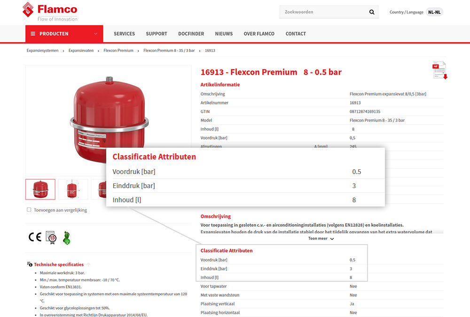This screenshot has height=317, width=470.
Task: Go to the Support menu
Action: (x=157, y=34)
